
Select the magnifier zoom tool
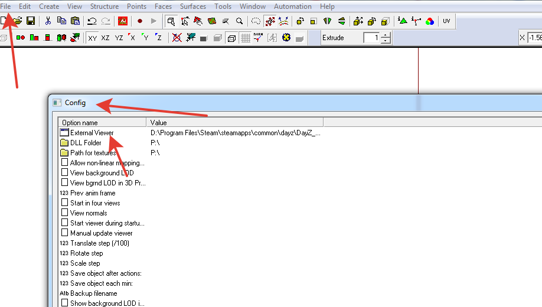pyautogui.click(x=239, y=21)
